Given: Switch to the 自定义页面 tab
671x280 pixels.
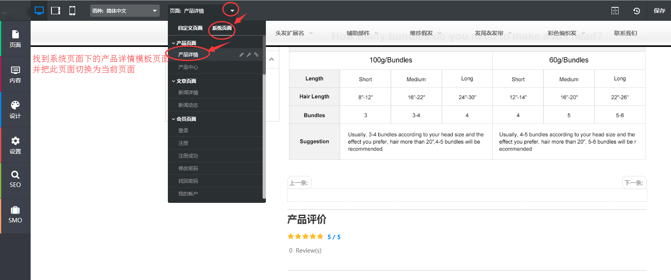Looking at the screenshot, I should coord(190,28).
